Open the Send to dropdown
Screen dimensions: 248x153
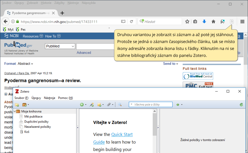(x=171, y=64)
